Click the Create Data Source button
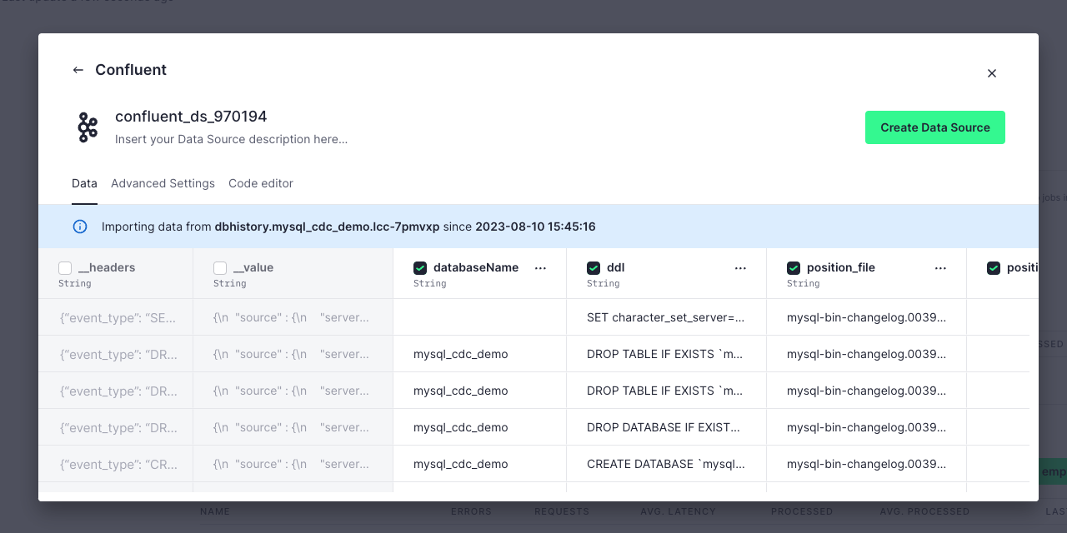The height and width of the screenshot is (533, 1067). tap(934, 127)
